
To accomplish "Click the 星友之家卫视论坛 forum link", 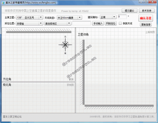I will pyautogui.click(x=12, y=117).
